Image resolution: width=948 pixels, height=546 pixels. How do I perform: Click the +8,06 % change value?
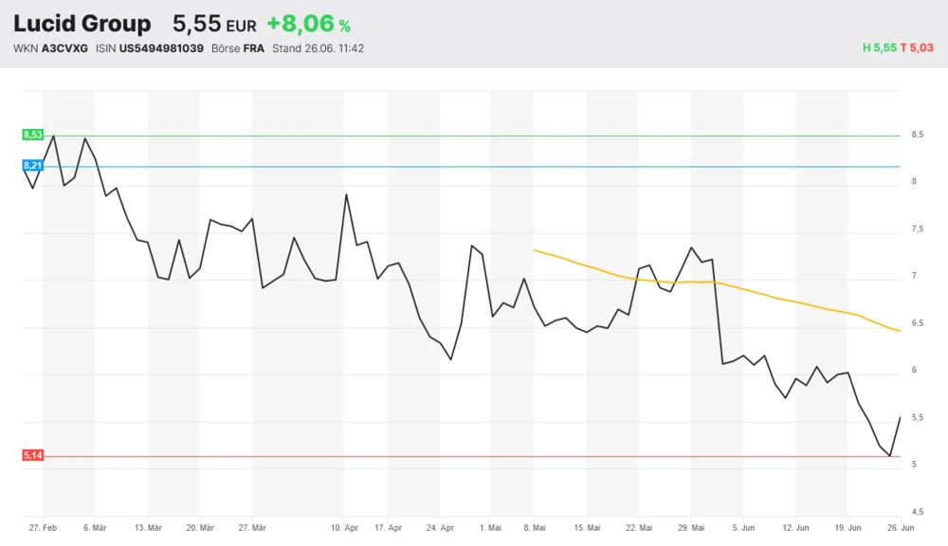pos(309,24)
